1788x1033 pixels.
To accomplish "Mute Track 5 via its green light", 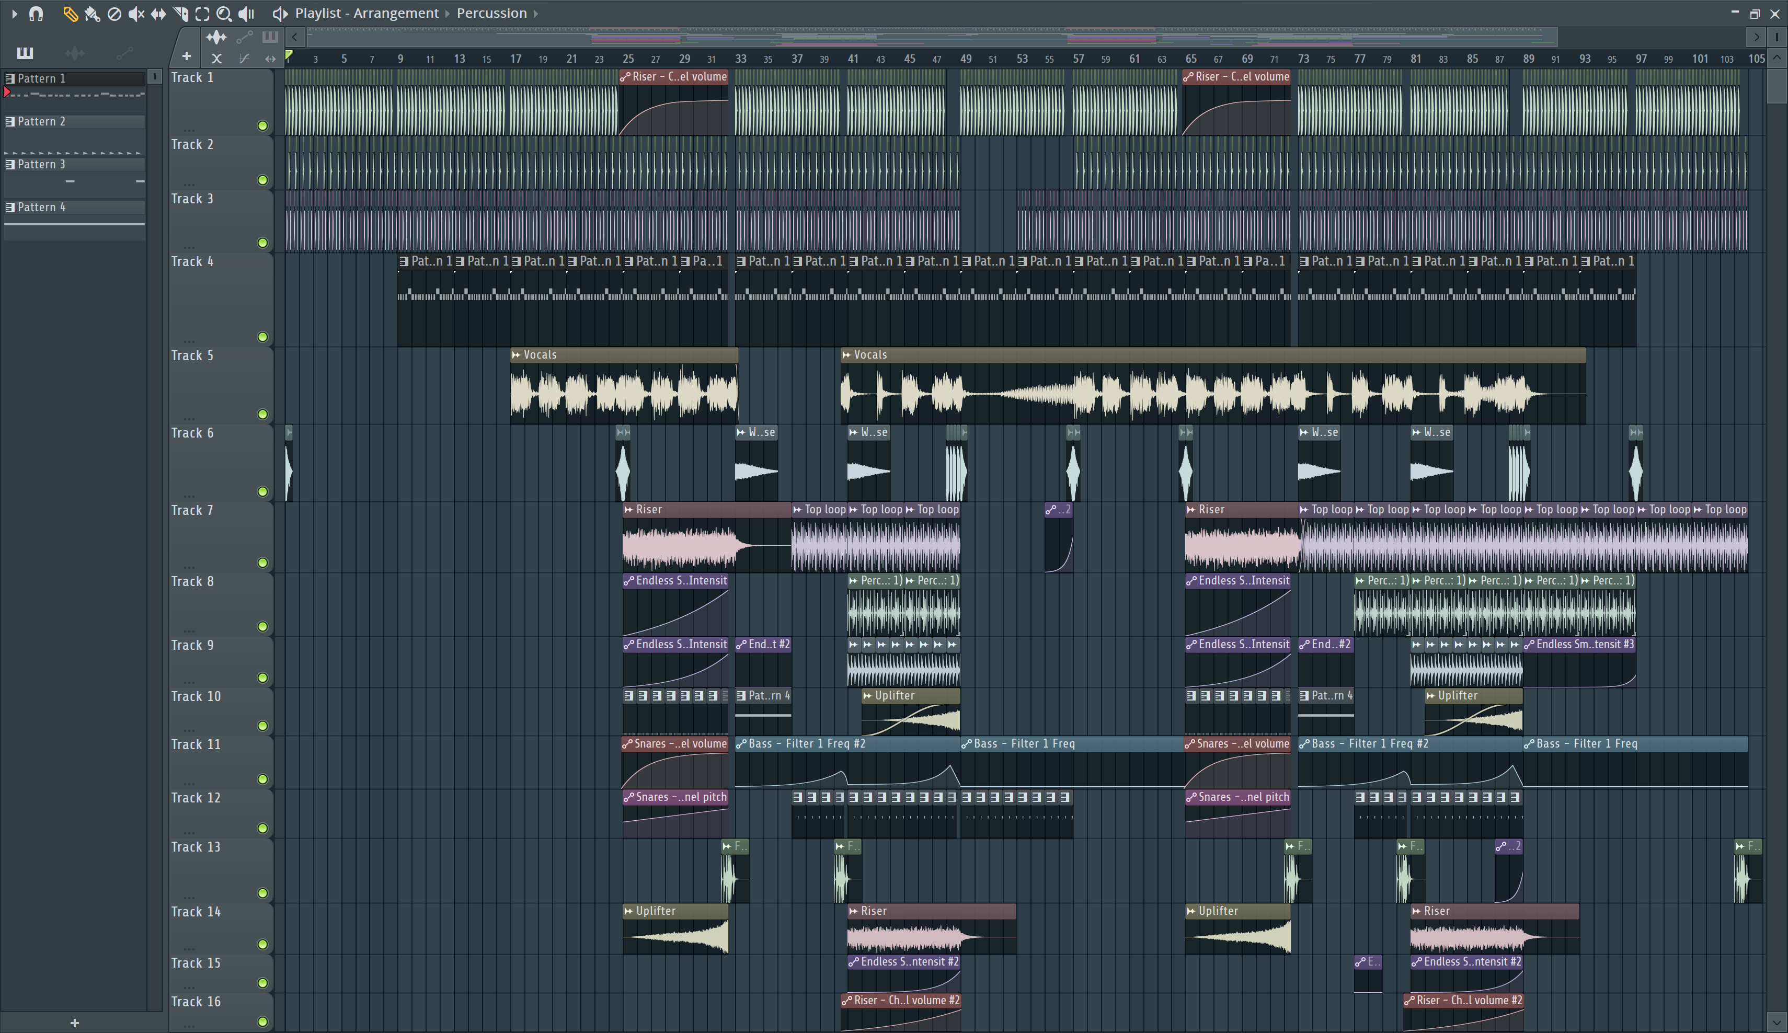I will (x=262, y=415).
